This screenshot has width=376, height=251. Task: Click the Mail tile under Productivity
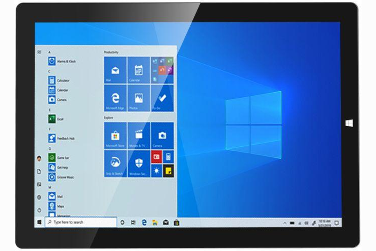tap(115, 70)
